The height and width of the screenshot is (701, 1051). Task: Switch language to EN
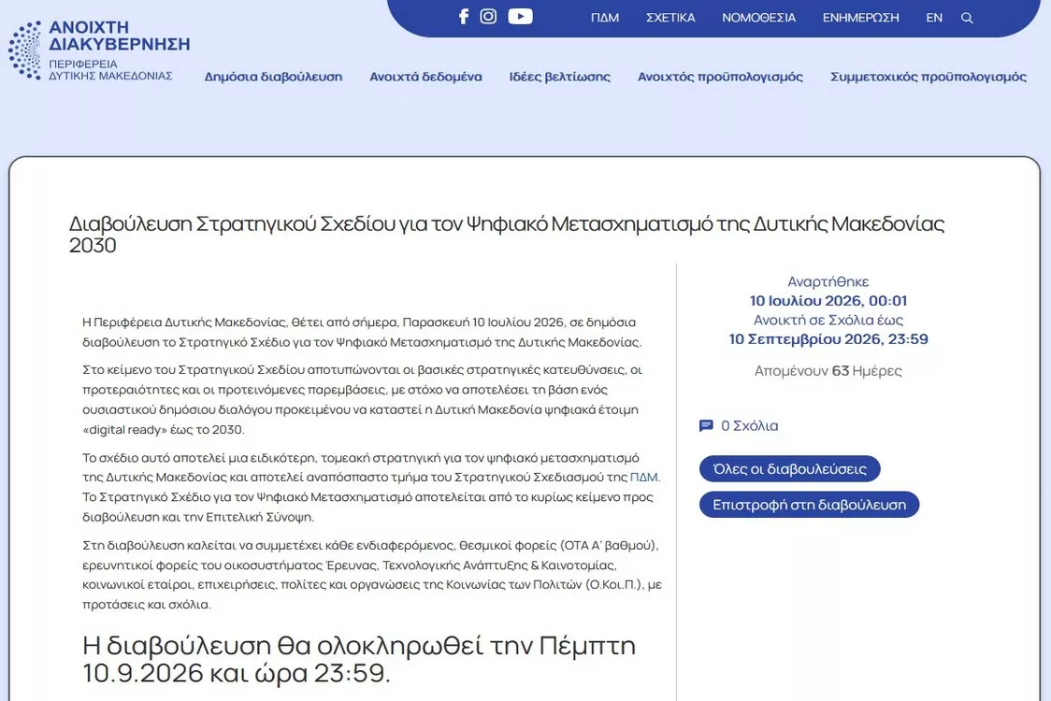tap(934, 18)
